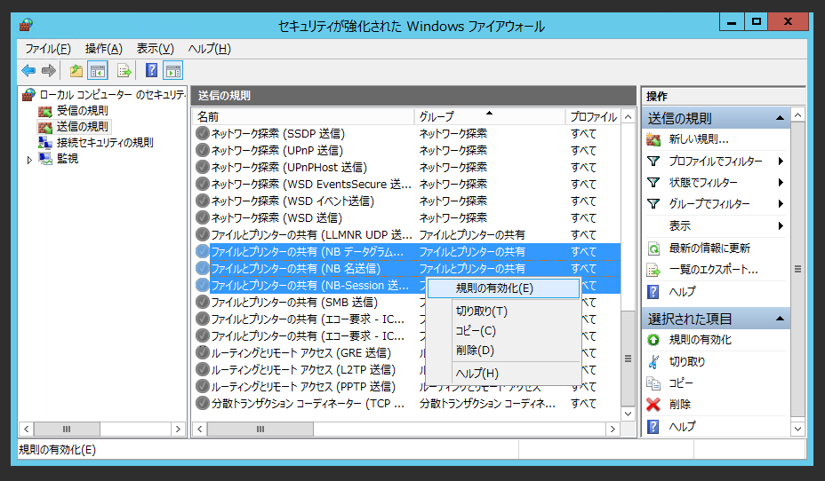Choose 切り取り(T) in context menu

(x=503, y=311)
